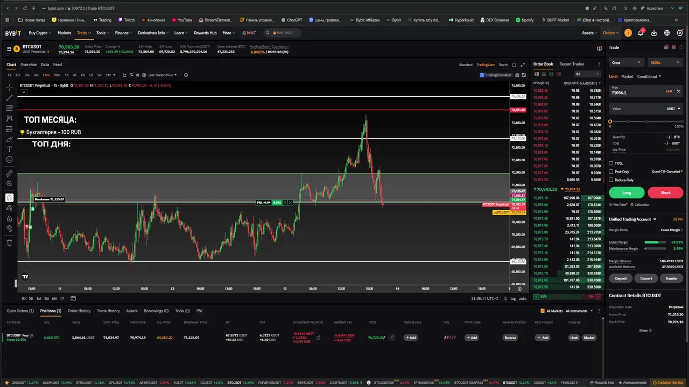Expand the Last Traded Price dropdown
This screenshot has height=387, width=689.
pyautogui.click(x=163, y=75)
